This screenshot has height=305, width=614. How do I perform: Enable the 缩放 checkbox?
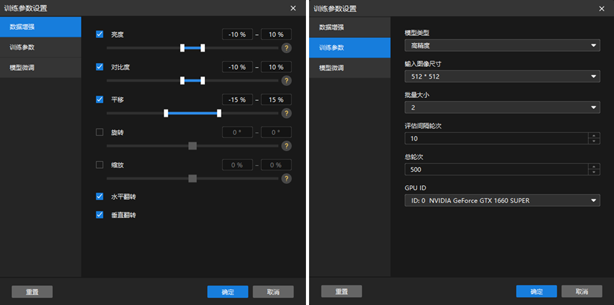pyautogui.click(x=99, y=165)
